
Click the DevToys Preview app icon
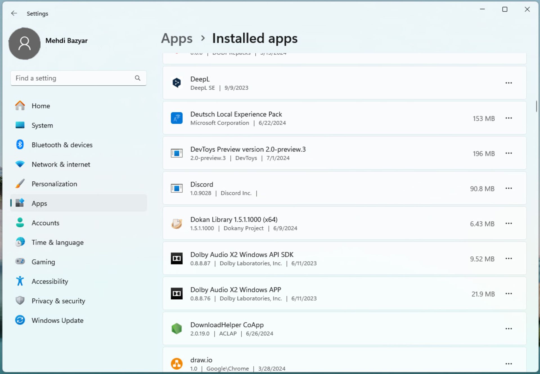pos(176,153)
